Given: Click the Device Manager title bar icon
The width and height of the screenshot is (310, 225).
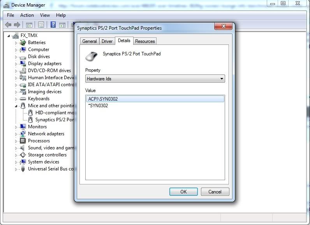Looking at the screenshot, I should tap(6, 5).
